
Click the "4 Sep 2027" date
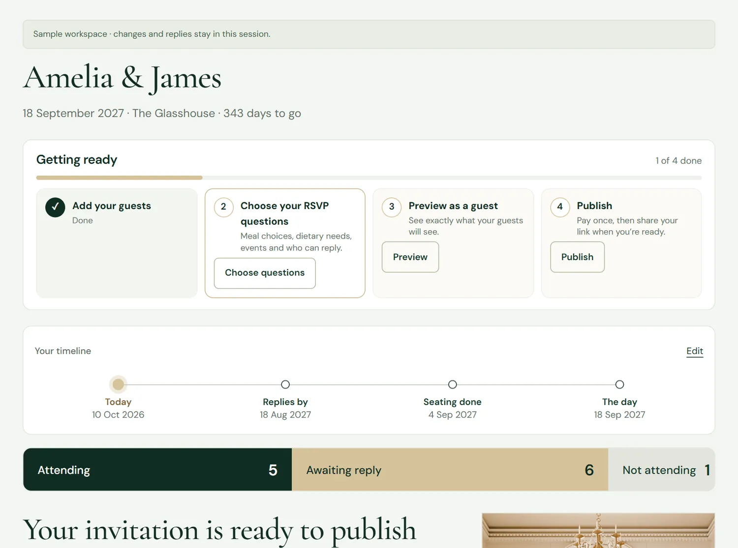pos(453,415)
